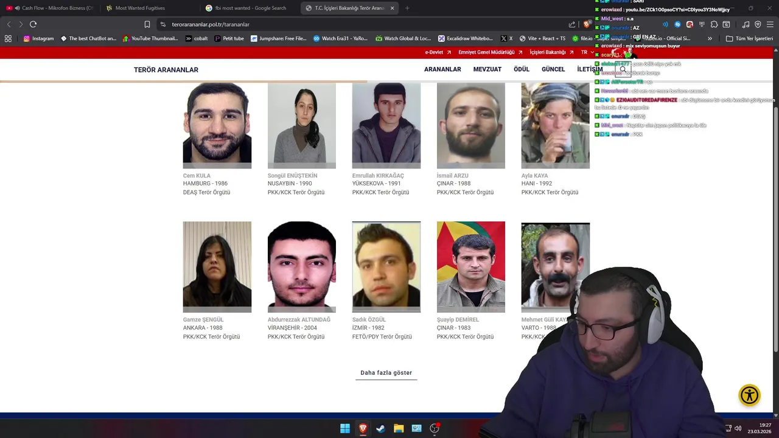Click the Brave icon in taskbar
This screenshot has height=438, width=779.
pos(363,428)
